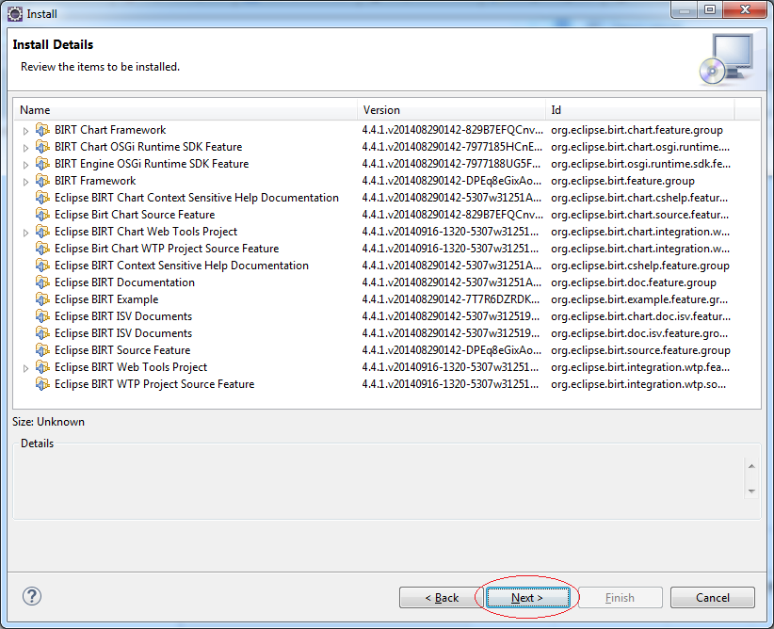Open the help question mark icon

32,596
